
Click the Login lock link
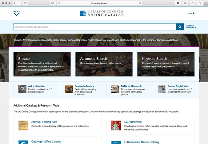(x=190, y=14)
